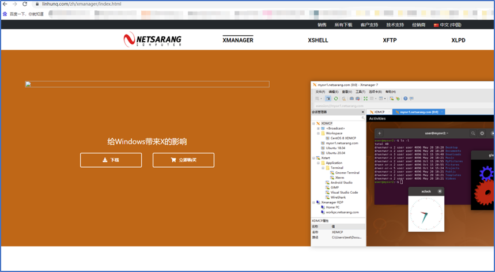Select Ubuntu 18.04 in the session tree

pos(335,148)
